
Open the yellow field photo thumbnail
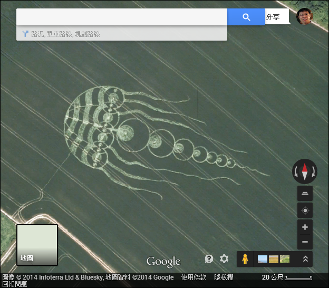tap(274, 259)
